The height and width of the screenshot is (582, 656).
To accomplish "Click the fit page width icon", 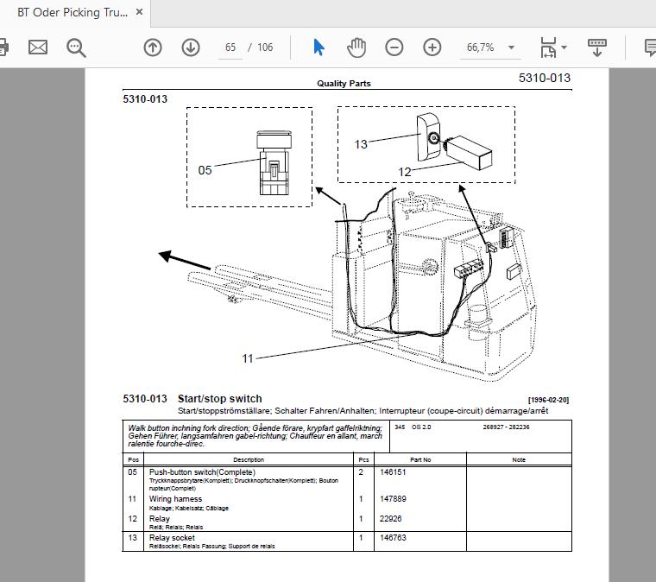I will tap(548, 47).
